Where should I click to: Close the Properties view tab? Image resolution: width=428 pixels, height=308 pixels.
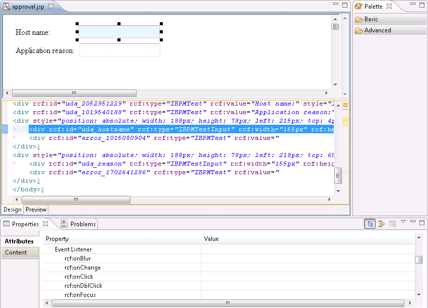click(45, 224)
